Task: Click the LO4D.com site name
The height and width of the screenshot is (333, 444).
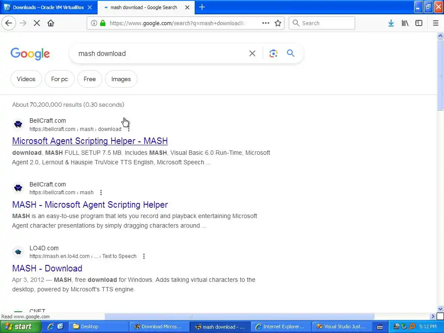Action: click(44, 248)
